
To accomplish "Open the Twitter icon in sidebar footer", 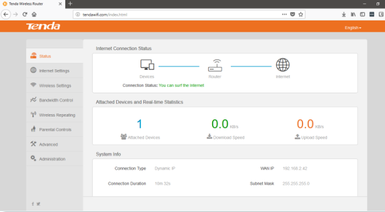I will (x=39, y=204).
